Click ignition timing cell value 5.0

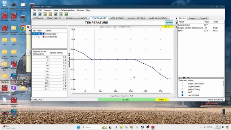pos(58,57)
